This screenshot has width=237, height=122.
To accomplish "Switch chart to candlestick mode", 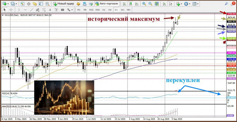I will coord(130,4).
